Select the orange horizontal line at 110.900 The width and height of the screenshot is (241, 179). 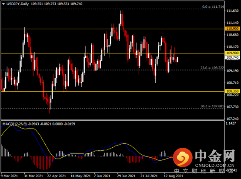(113, 29)
